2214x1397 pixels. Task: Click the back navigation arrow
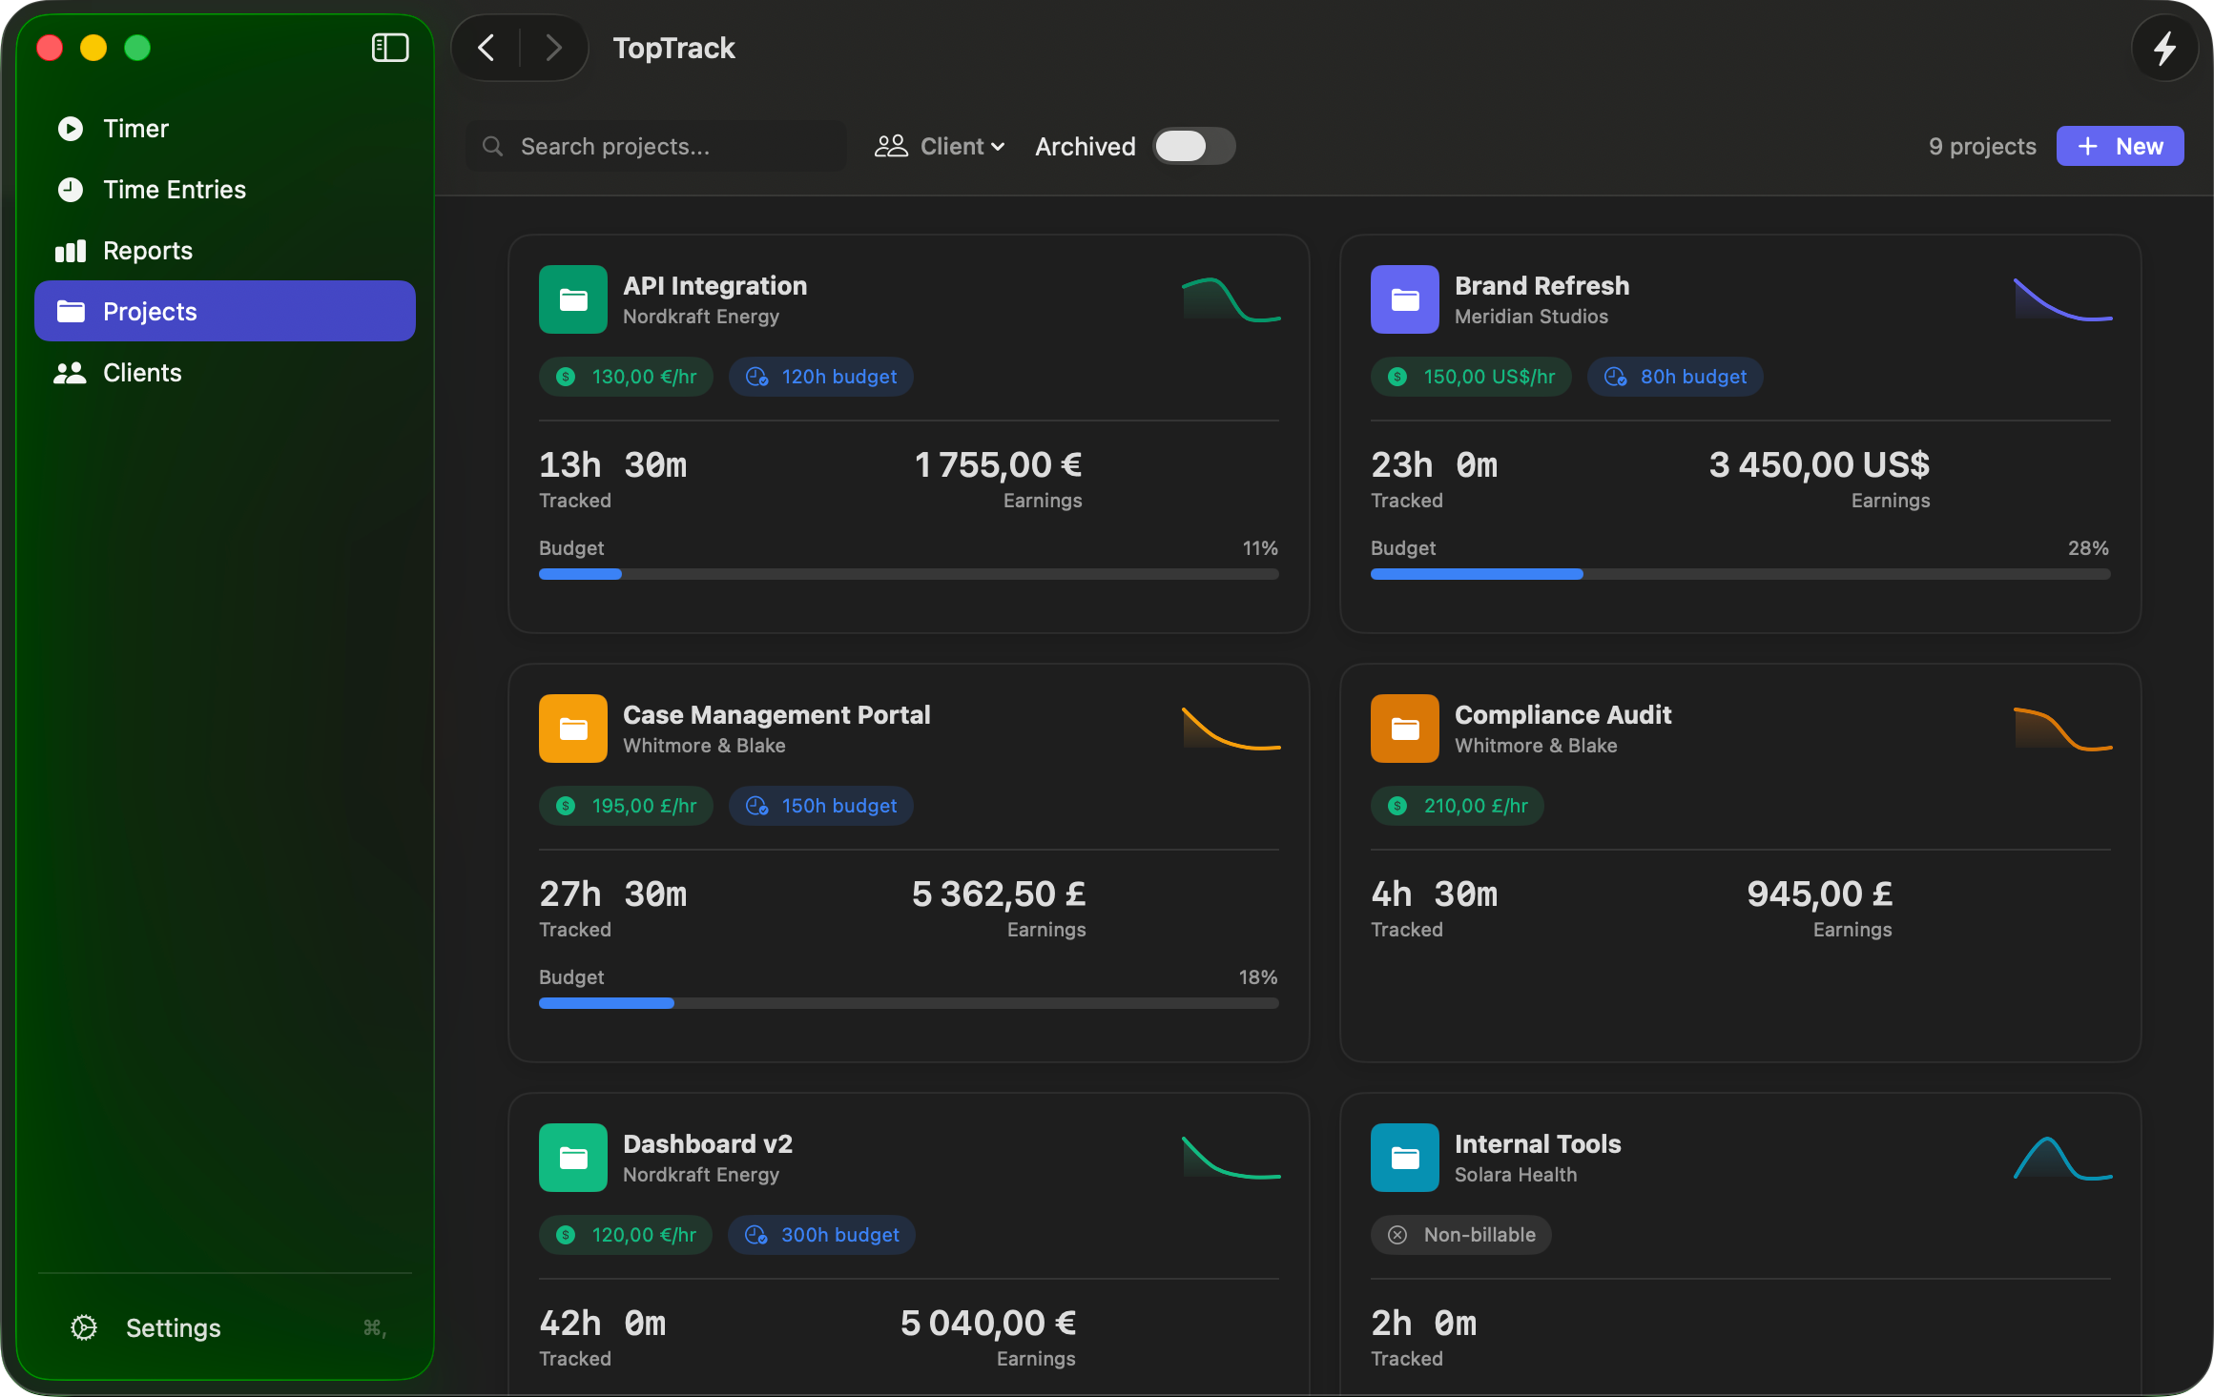point(485,48)
